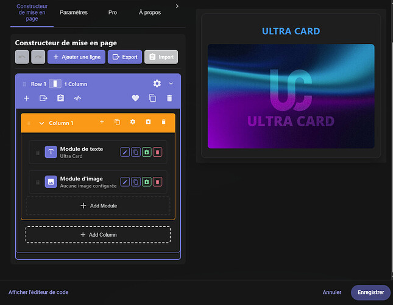393x305 pixels.
Task: Click Enregistrer to save
Action: tap(370, 292)
